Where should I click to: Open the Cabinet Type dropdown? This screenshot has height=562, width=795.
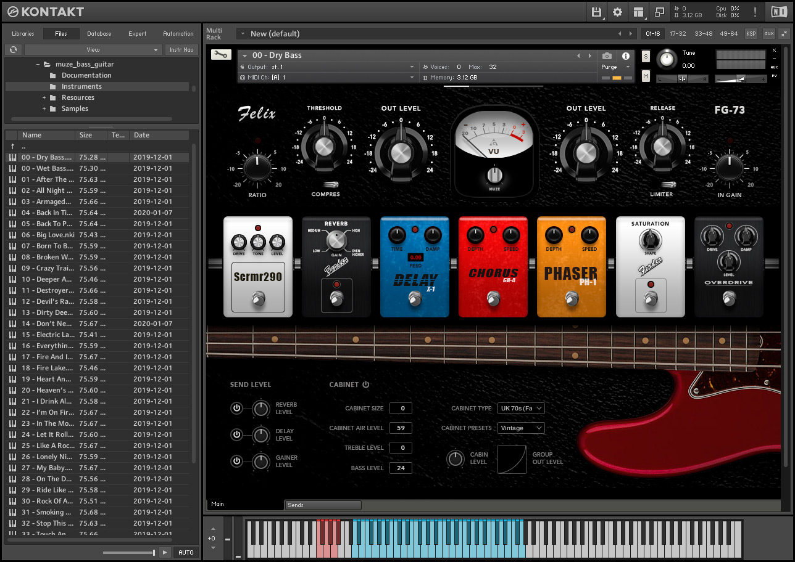point(522,408)
